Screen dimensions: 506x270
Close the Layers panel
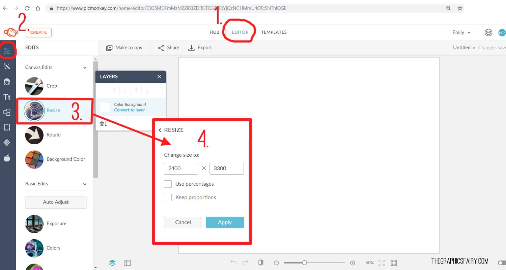[x=159, y=77]
